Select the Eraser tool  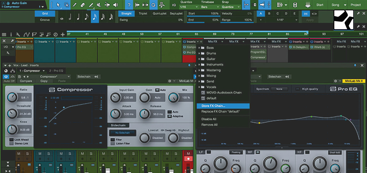click(x=82, y=5)
